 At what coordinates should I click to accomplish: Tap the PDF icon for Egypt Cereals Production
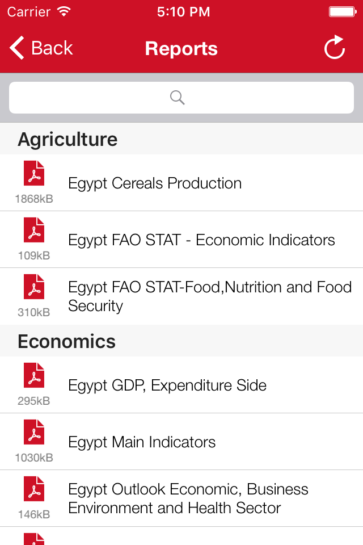tap(33, 174)
